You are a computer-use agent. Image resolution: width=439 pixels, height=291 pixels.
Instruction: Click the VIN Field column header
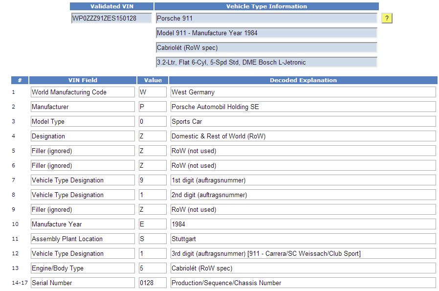click(x=83, y=80)
